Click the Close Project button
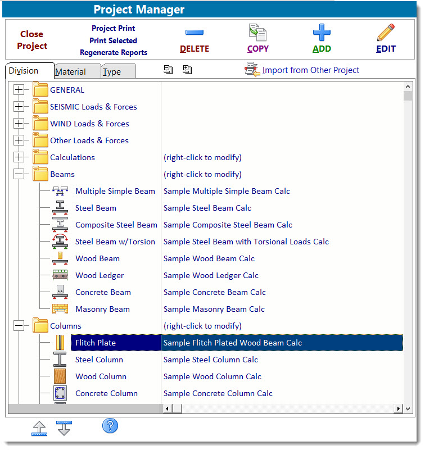This screenshot has width=425, height=450. point(32,40)
